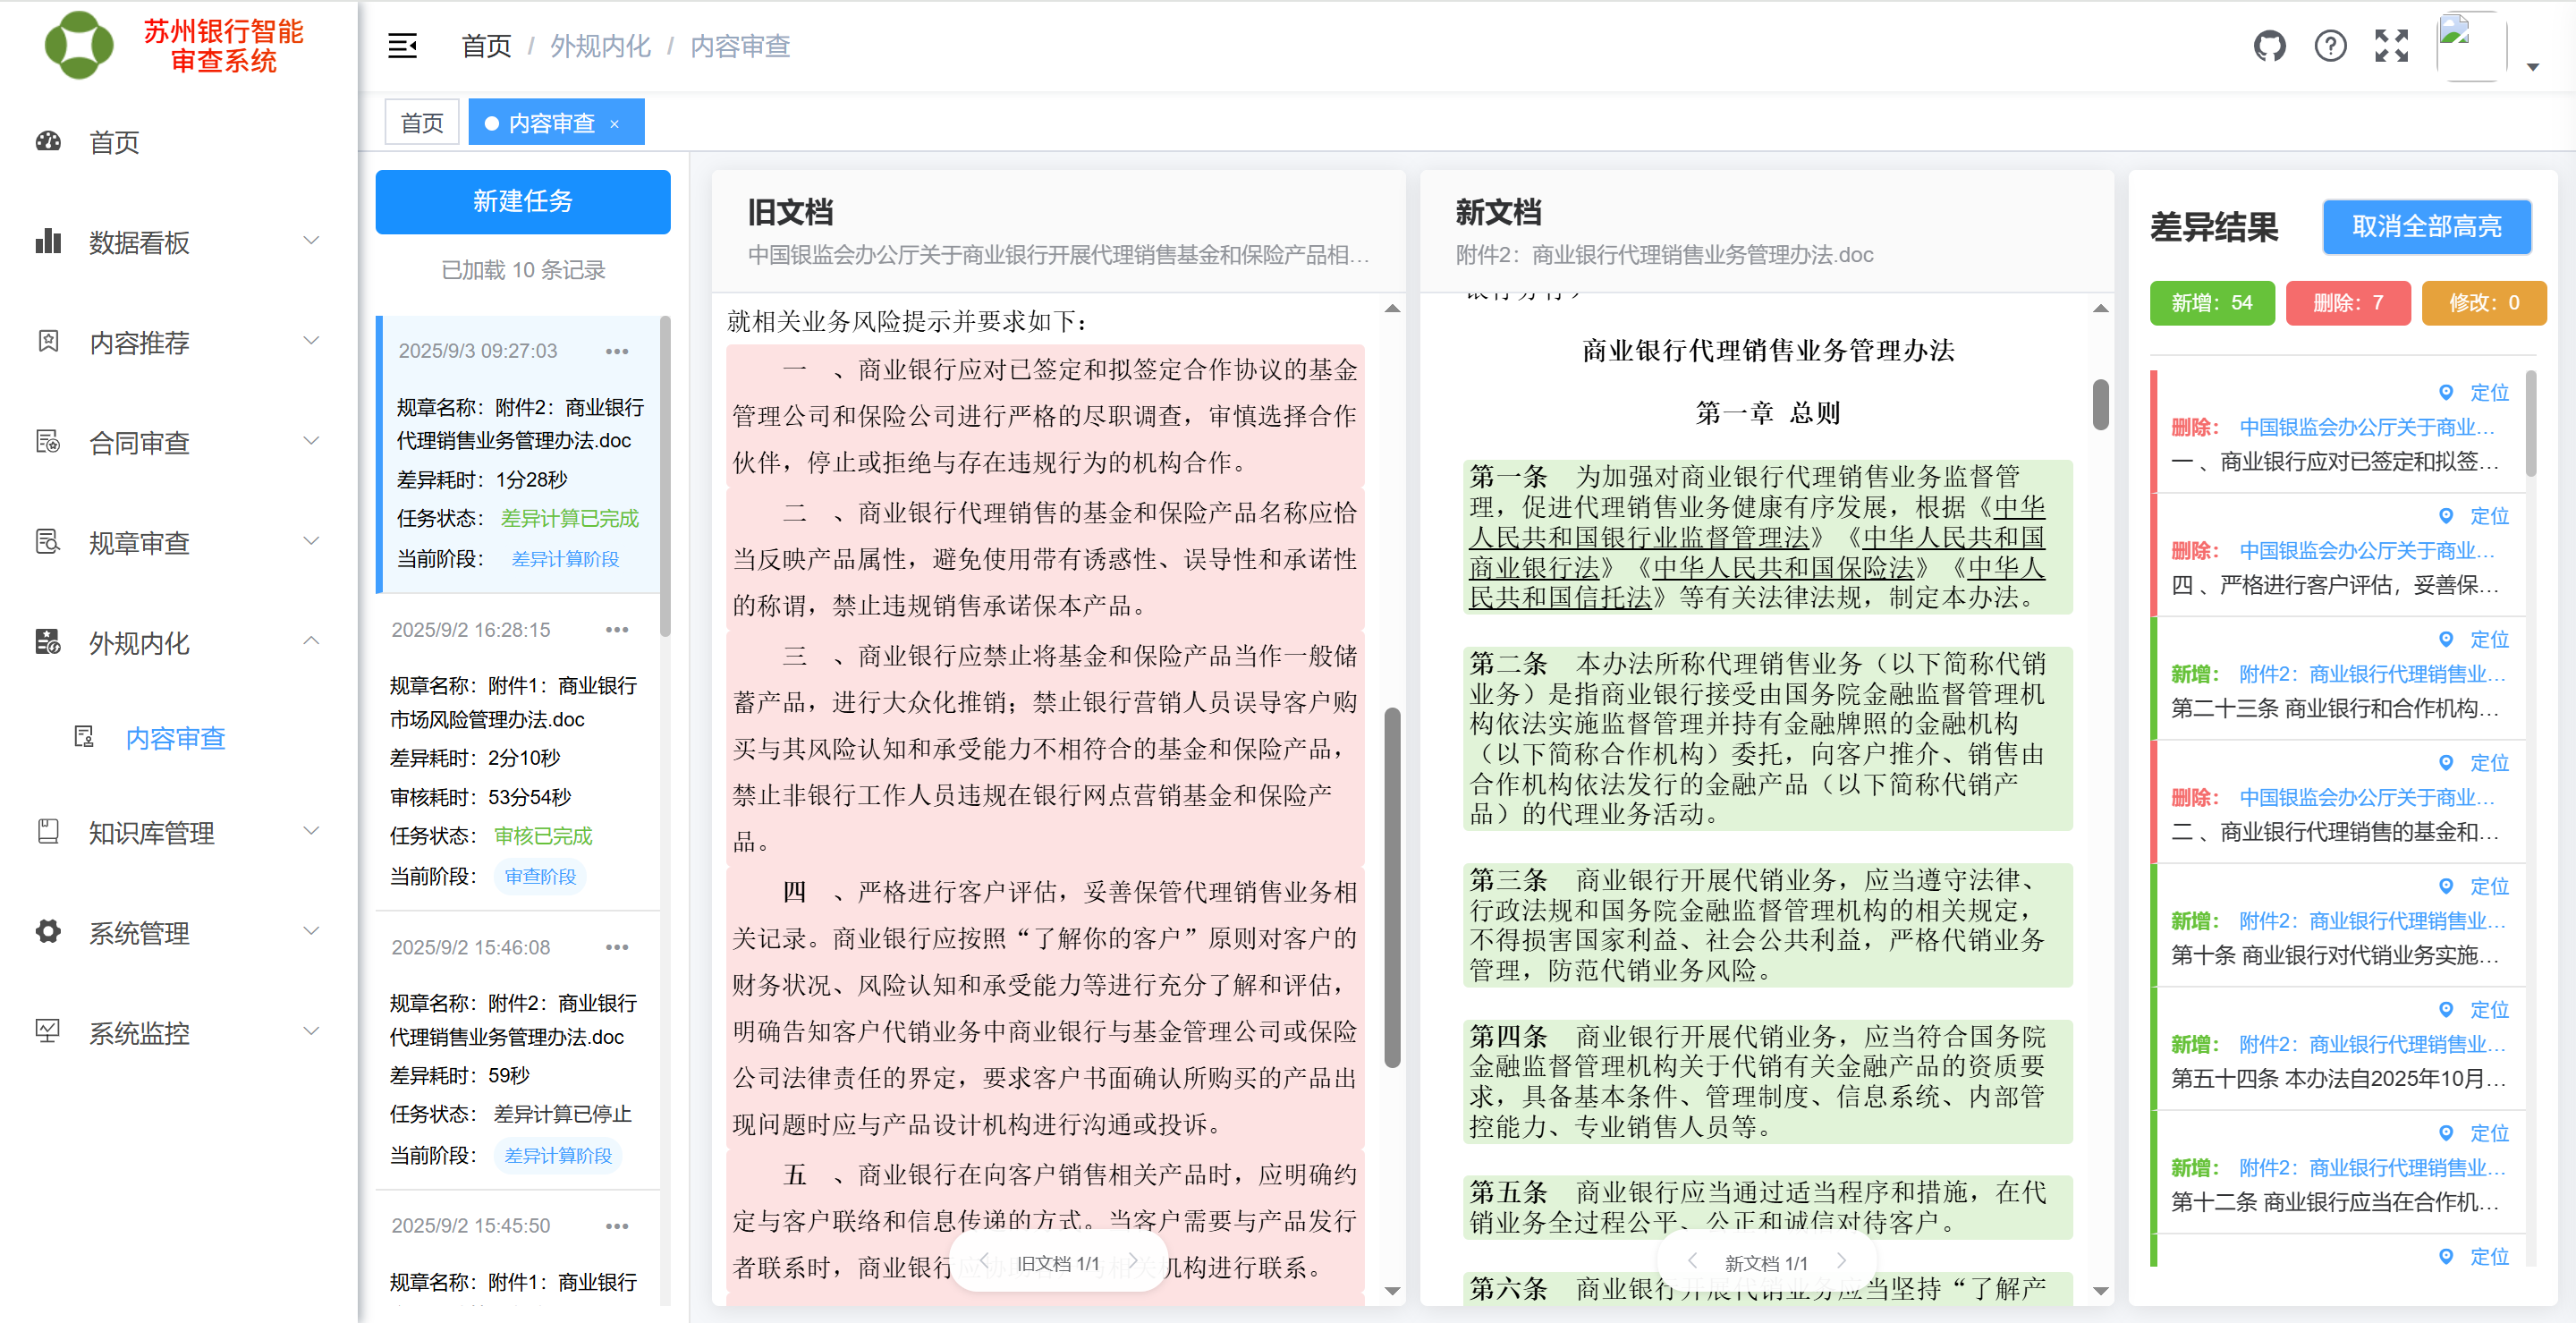Open more options for task 2025/9/2 16:28:15
The height and width of the screenshot is (1323, 2576).
point(617,629)
